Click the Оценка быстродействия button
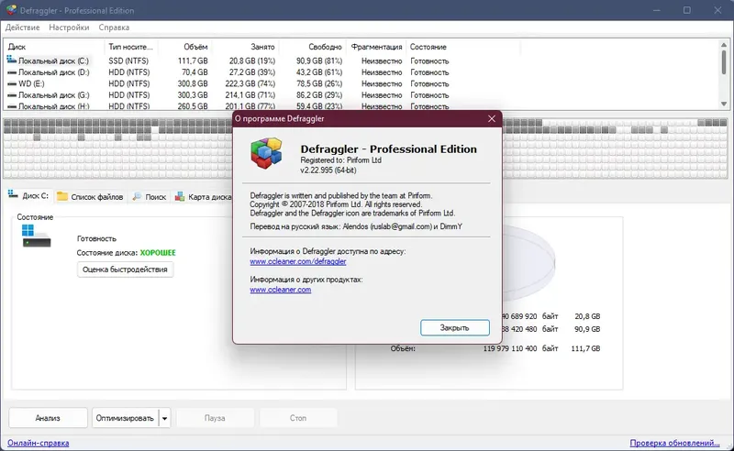 [x=125, y=269]
